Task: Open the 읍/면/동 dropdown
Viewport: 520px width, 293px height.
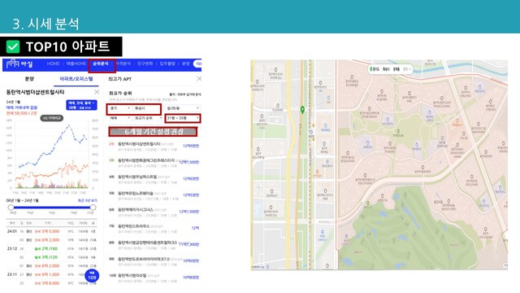Action: point(183,108)
